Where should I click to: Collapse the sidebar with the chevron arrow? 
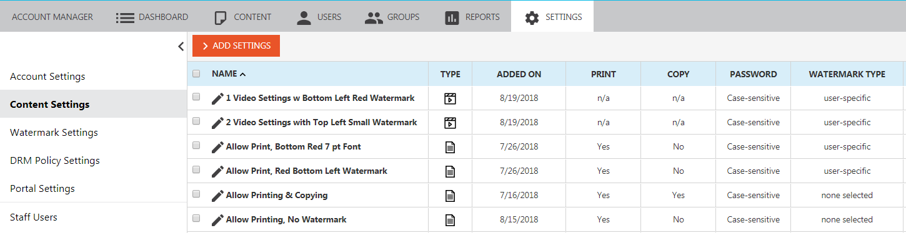pos(181,46)
